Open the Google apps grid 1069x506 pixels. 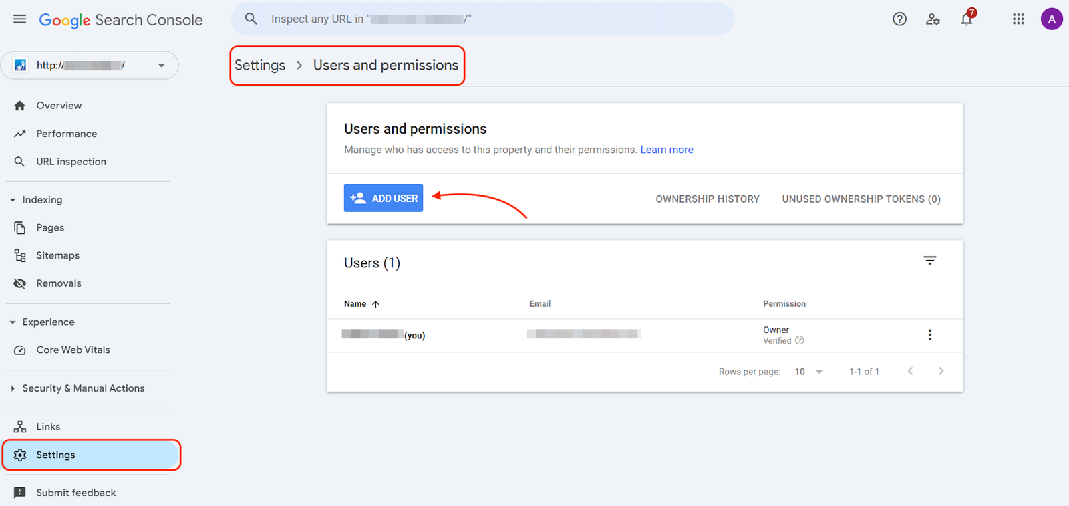[1018, 19]
